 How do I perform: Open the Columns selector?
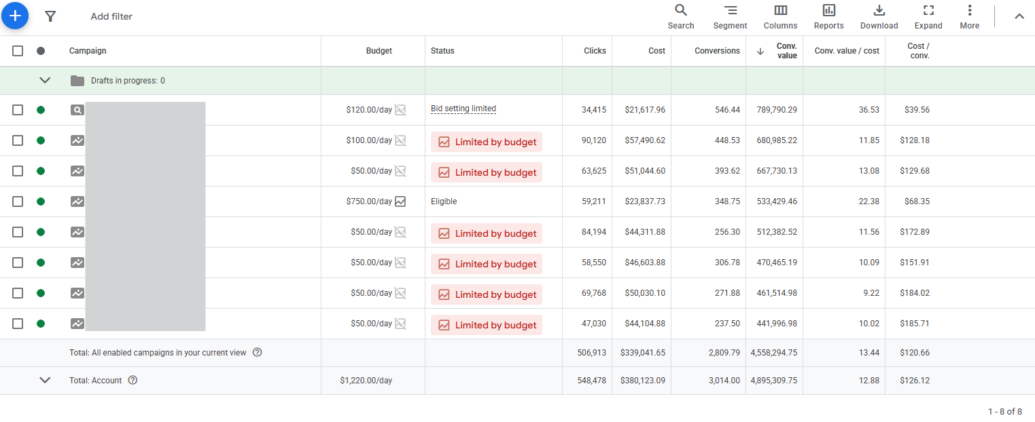(780, 17)
